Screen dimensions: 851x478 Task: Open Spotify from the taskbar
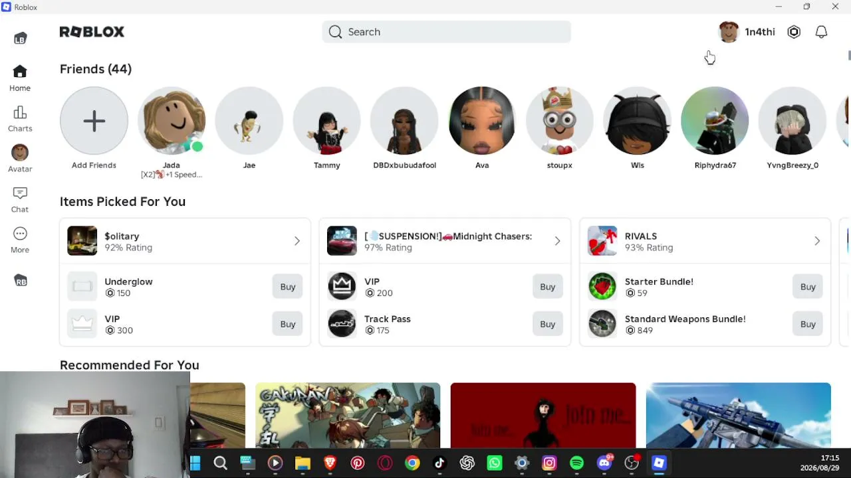pos(576,463)
